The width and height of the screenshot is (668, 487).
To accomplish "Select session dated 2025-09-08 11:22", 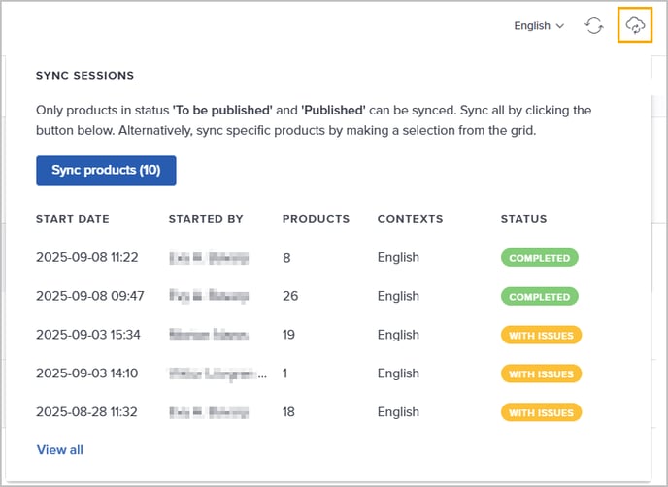I will click(87, 257).
